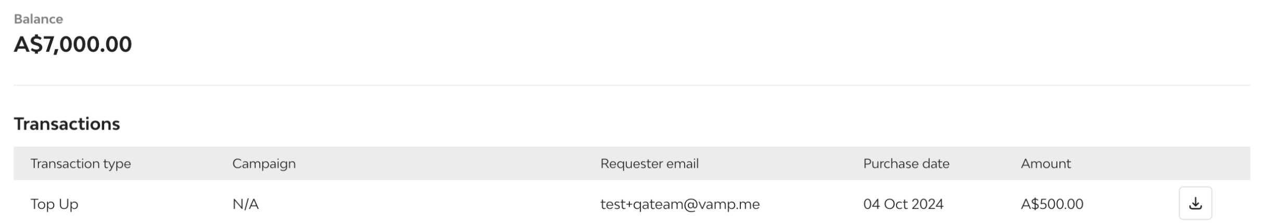Screen dimensions: 1263x223
Task: Click the A$500.00 transaction amount
Action: (x=1052, y=204)
